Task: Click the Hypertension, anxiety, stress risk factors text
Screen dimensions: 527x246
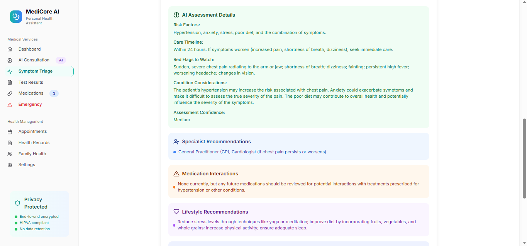Action: point(249,32)
